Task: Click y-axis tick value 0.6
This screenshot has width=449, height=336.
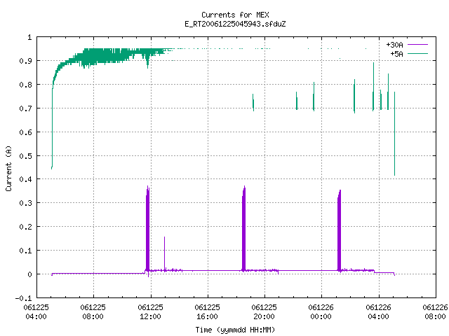Action: (25, 132)
